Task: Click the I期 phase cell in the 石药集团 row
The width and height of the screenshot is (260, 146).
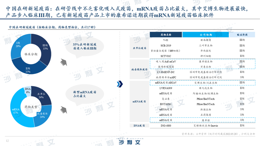Action: (242, 115)
